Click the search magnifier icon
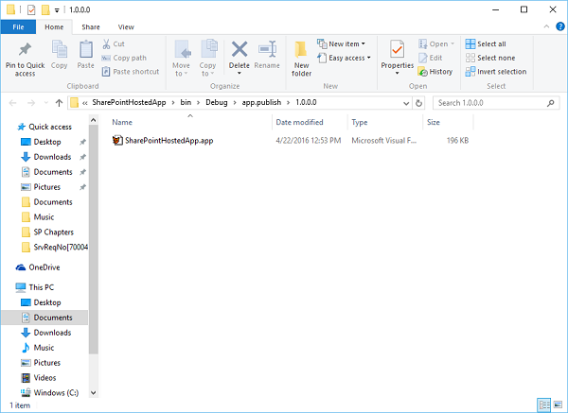568x413 pixels. click(x=550, y=103)
